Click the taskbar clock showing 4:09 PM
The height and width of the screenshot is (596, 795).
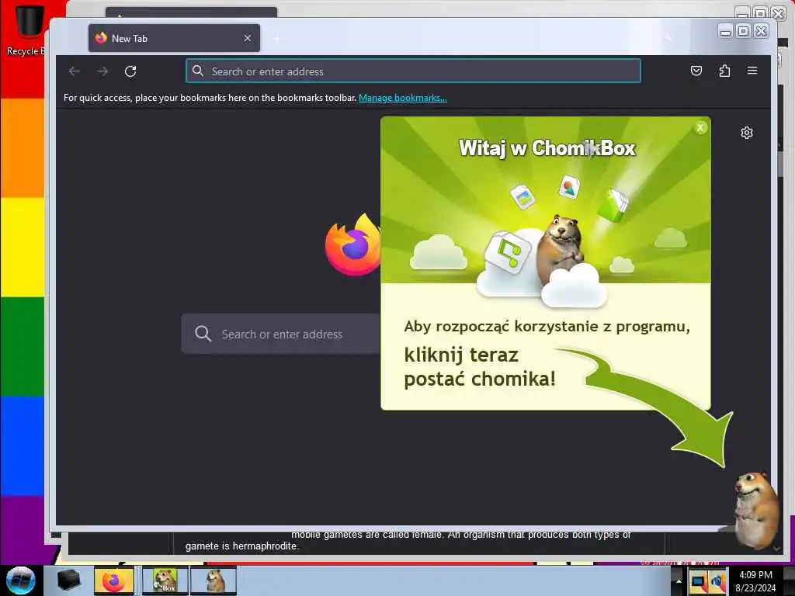pos(755,581)
